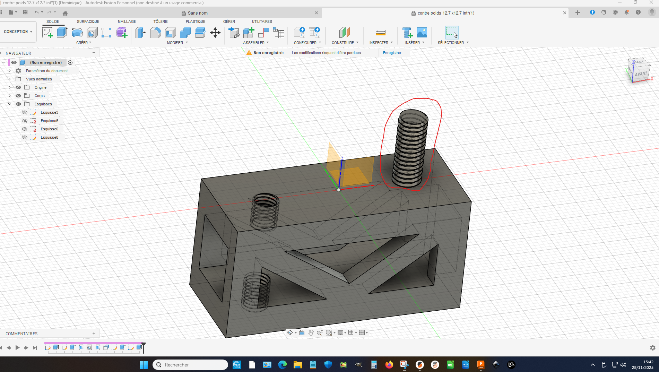This screenshot has height=372, width=659.
Task: Expand the MODIFIER menu dropdown
Action: (x=177, y=43)
